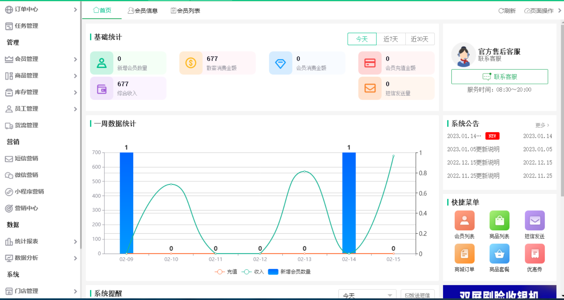This screenshot has height=300, width=564.
Task: Click the 联系客服 button
Action: [x=500, y=77]
